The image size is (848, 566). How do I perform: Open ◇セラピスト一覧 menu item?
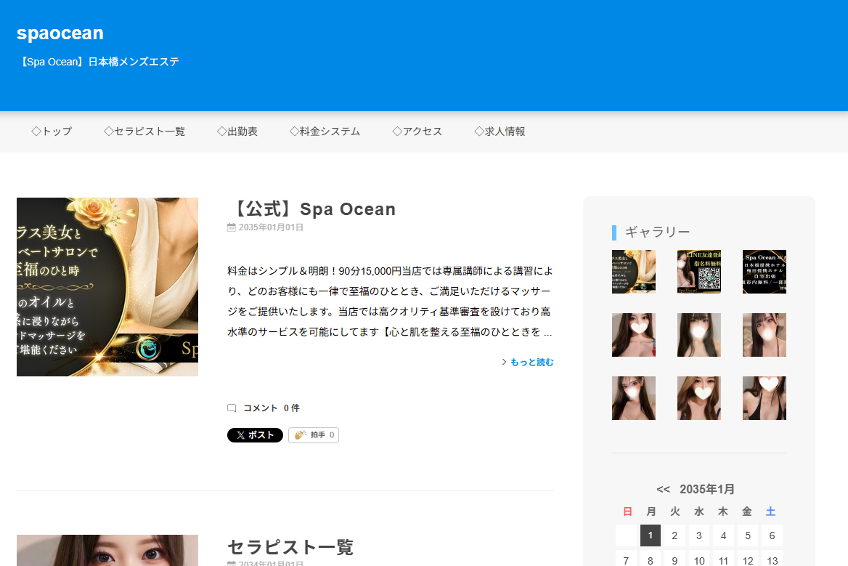(x=144, y=132)
